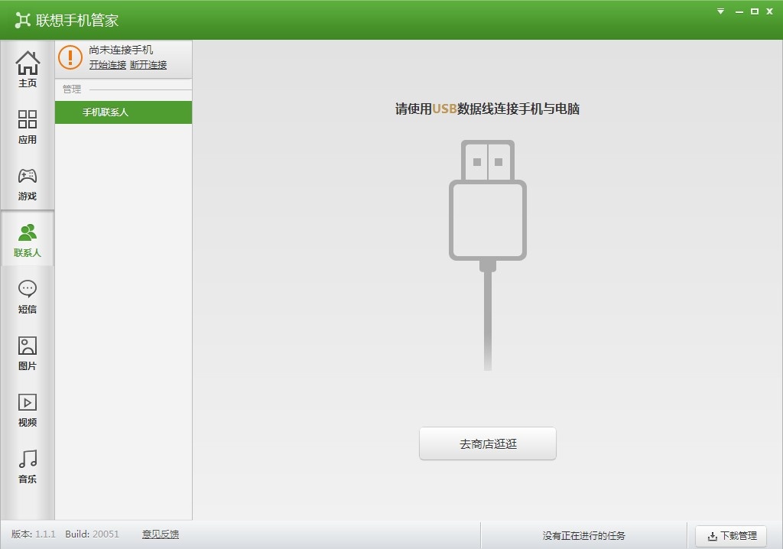Close the 联想手机管家 window
783x549 pixels.
(769, 11)
